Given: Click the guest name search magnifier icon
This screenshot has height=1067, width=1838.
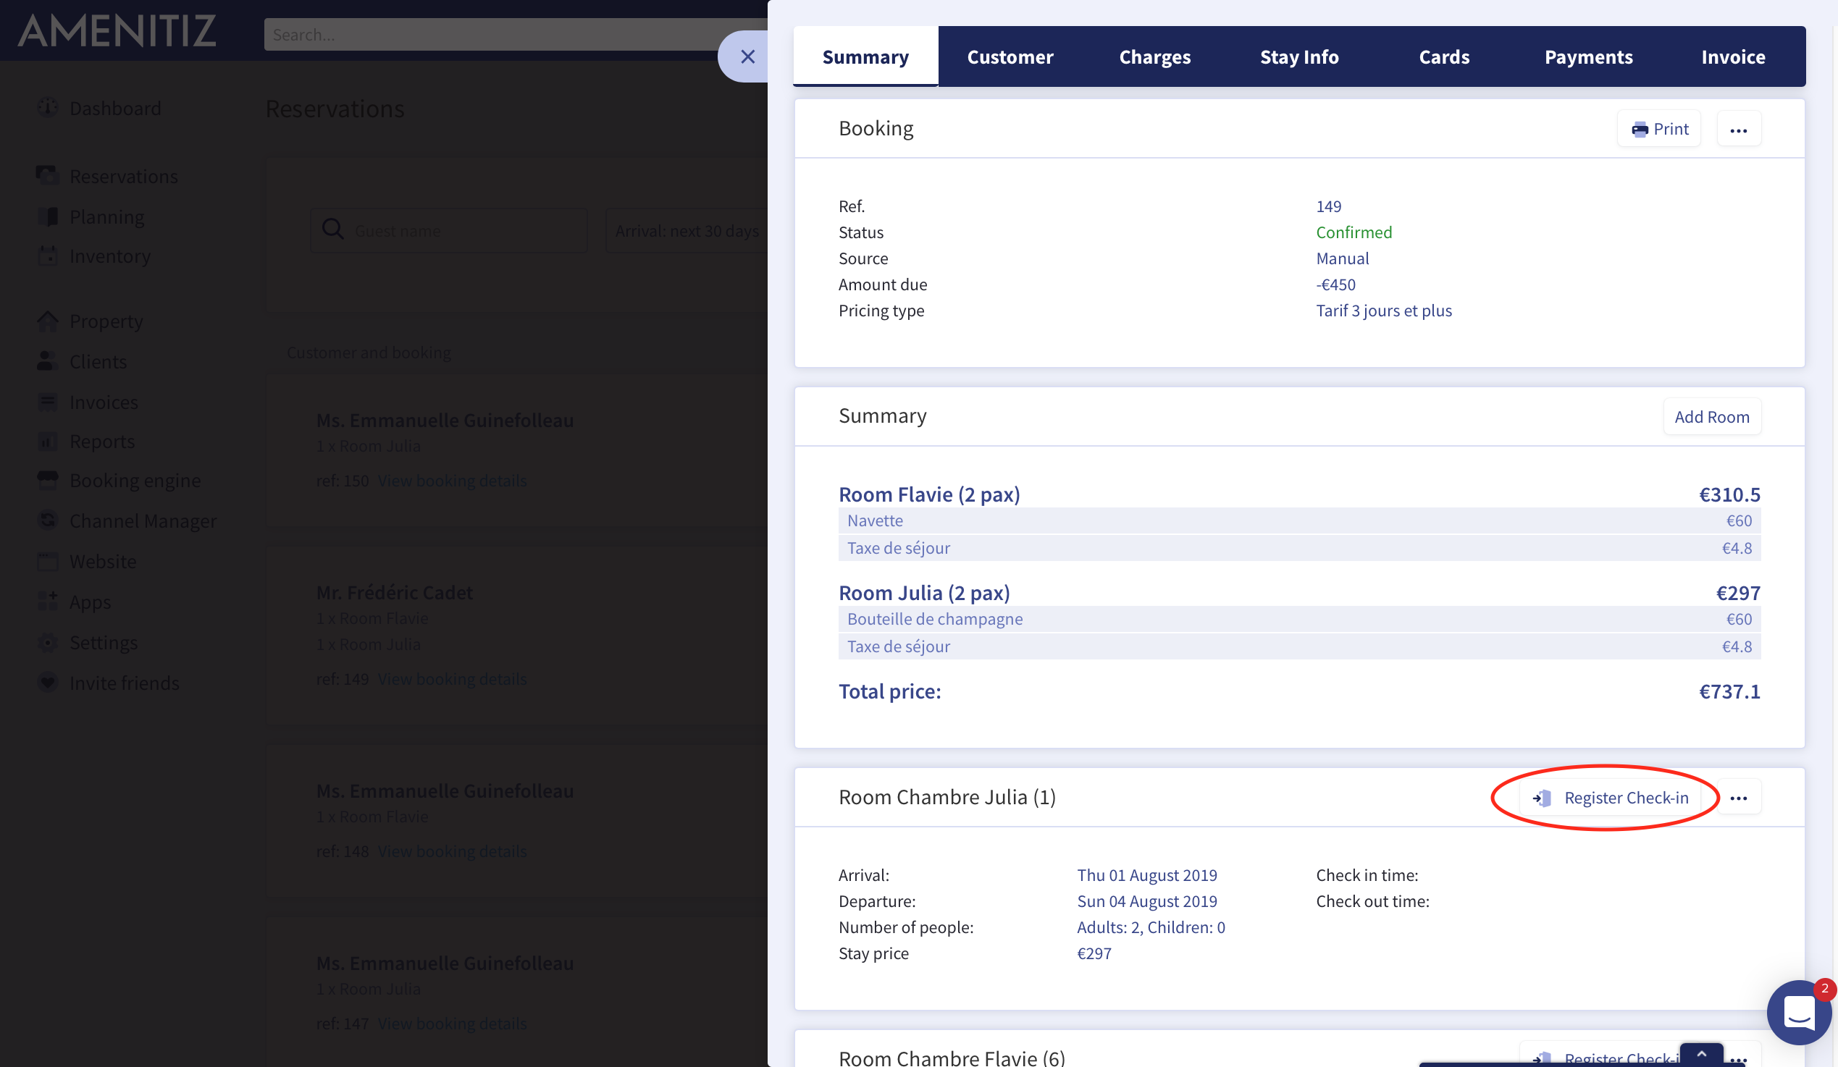Looking at the screenshot, I should (x=333, y=229).
